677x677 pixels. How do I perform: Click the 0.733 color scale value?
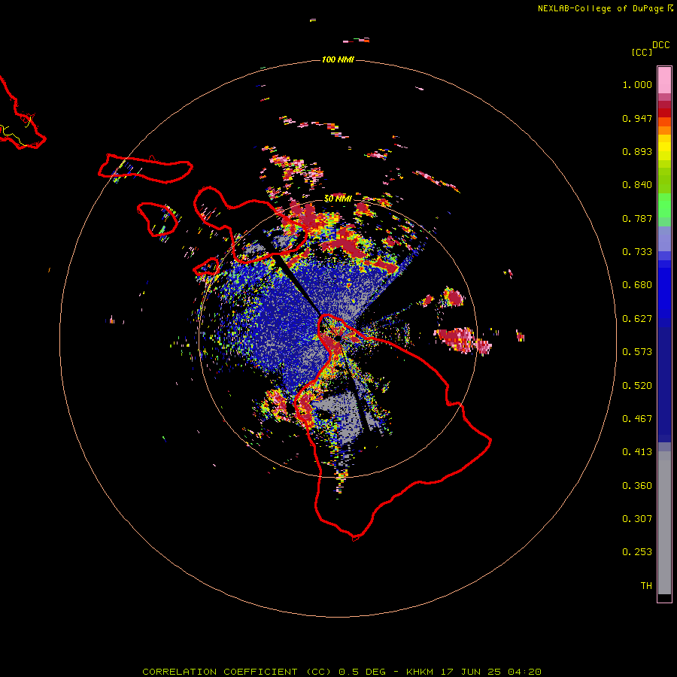[637, 252]
